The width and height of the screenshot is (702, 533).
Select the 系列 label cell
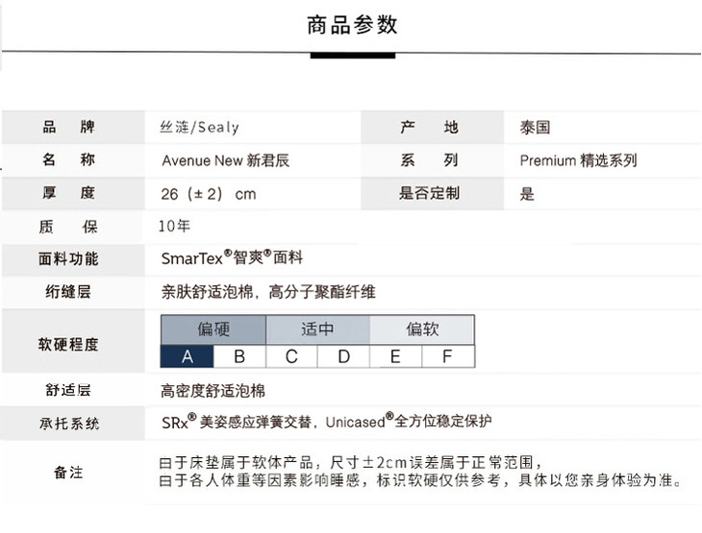pyautogui.click(x=433, y=159)
